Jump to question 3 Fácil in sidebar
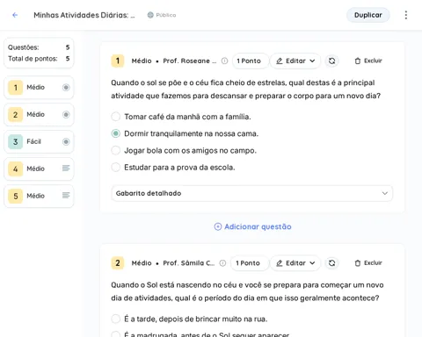The height and width of the screenshot is (337, 422). [x=39, y=141]
